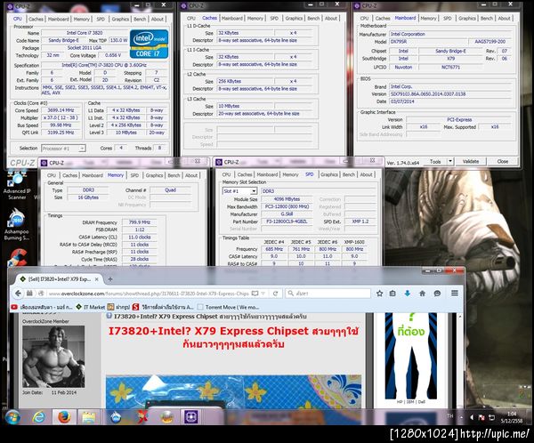
Task: Open Memory tab in Mainboard CPU-Z window
Action: 428,19
